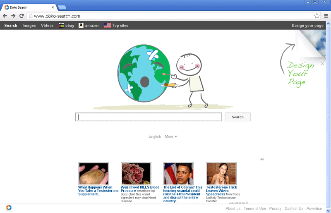Focus the main search text box
331x213 pixels.
[149, 117]
